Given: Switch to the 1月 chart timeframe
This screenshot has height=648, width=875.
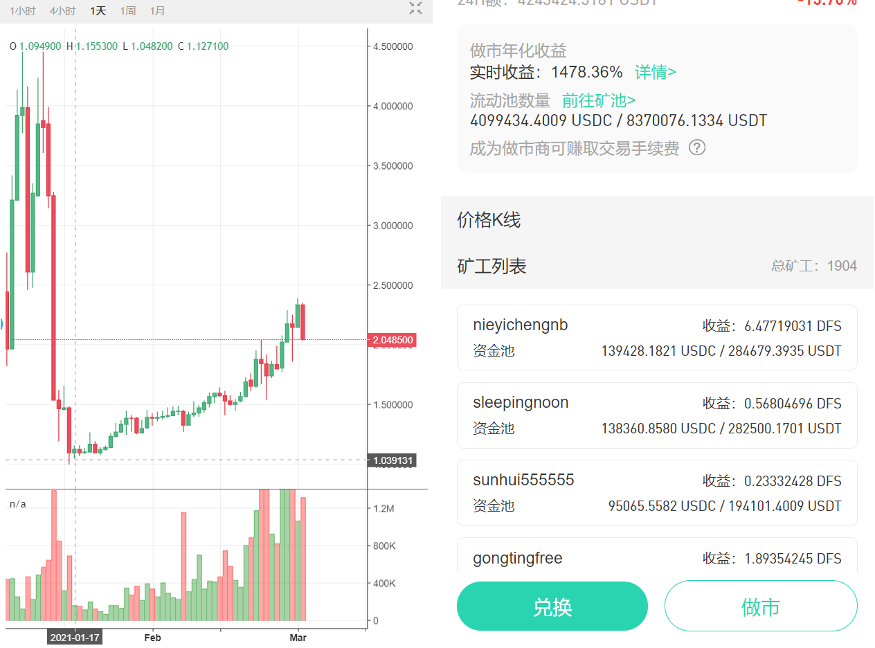Looking at the screenshot, I should 157,10.
